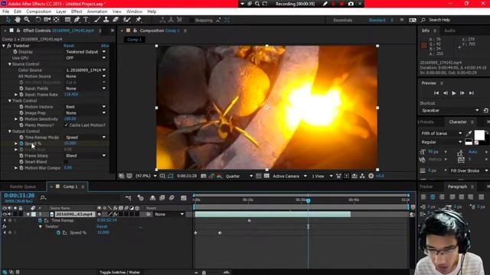
Task: Toggle Motion Sensitivity stopwatch
Action: [21, 119]
